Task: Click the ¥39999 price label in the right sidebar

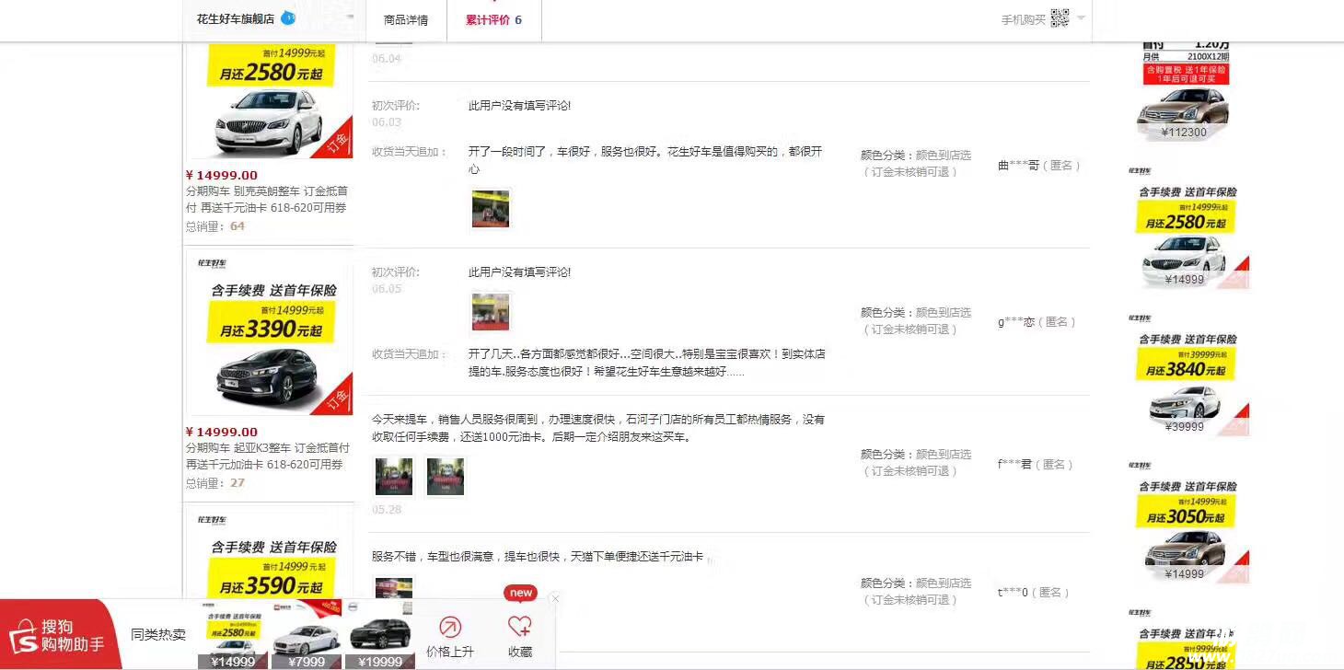Action: [x=1184, y=426]
